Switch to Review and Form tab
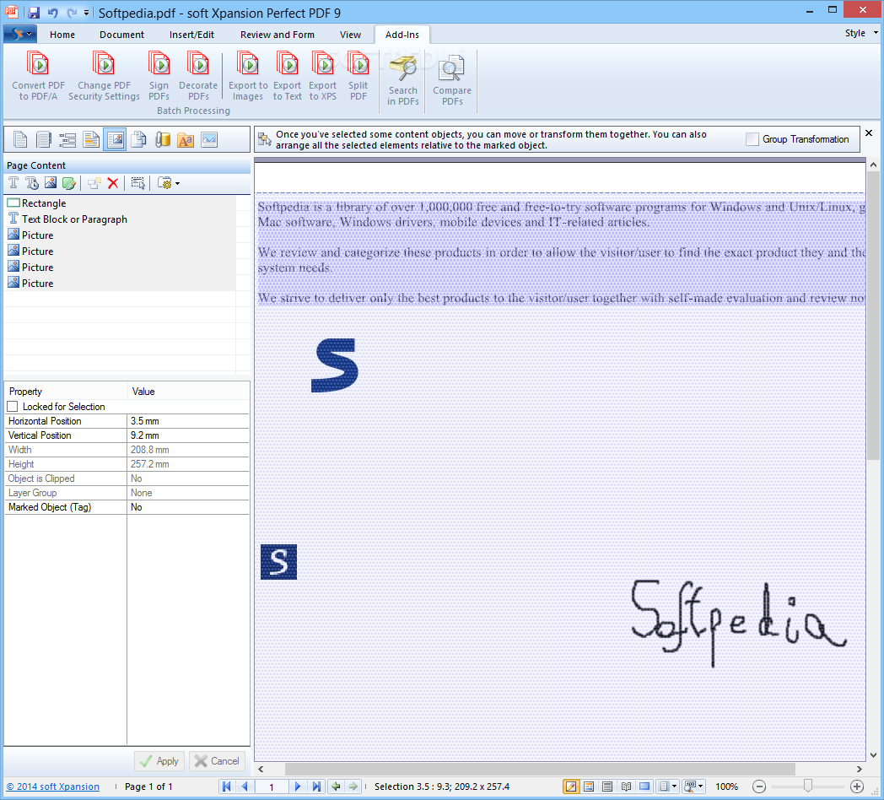 (278, 35)
